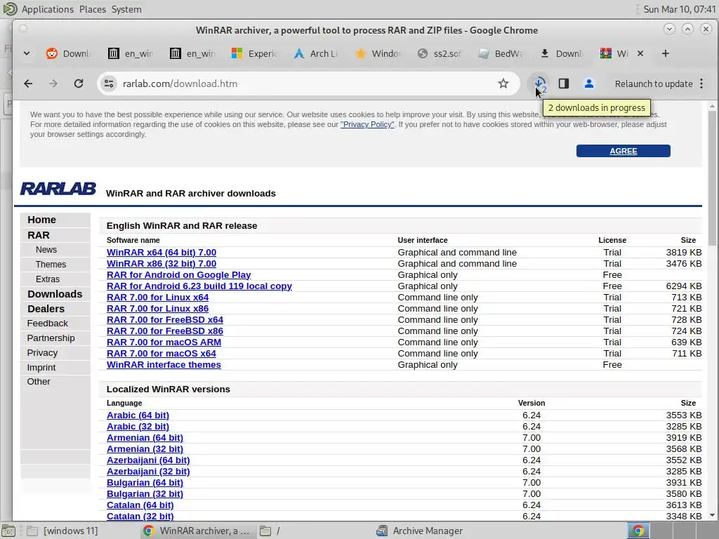Open Extras in the sidebar
Image resolution: width=719 pixels, height=539 pixels.
(x=48, y=279)
